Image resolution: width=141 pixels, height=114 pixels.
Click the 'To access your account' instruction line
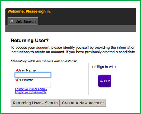pyautogui.click(x=73, y=48)
